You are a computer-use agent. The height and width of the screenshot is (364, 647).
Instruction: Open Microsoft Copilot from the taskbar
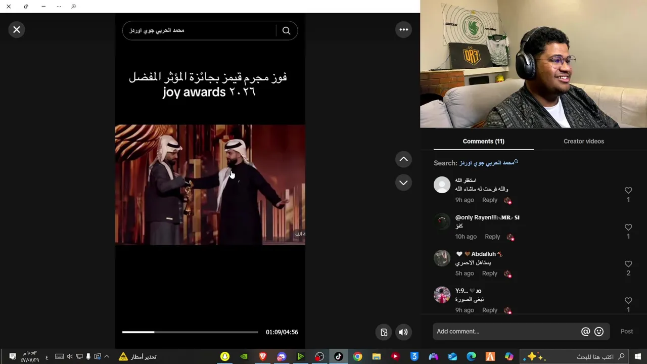pos(509,357)
